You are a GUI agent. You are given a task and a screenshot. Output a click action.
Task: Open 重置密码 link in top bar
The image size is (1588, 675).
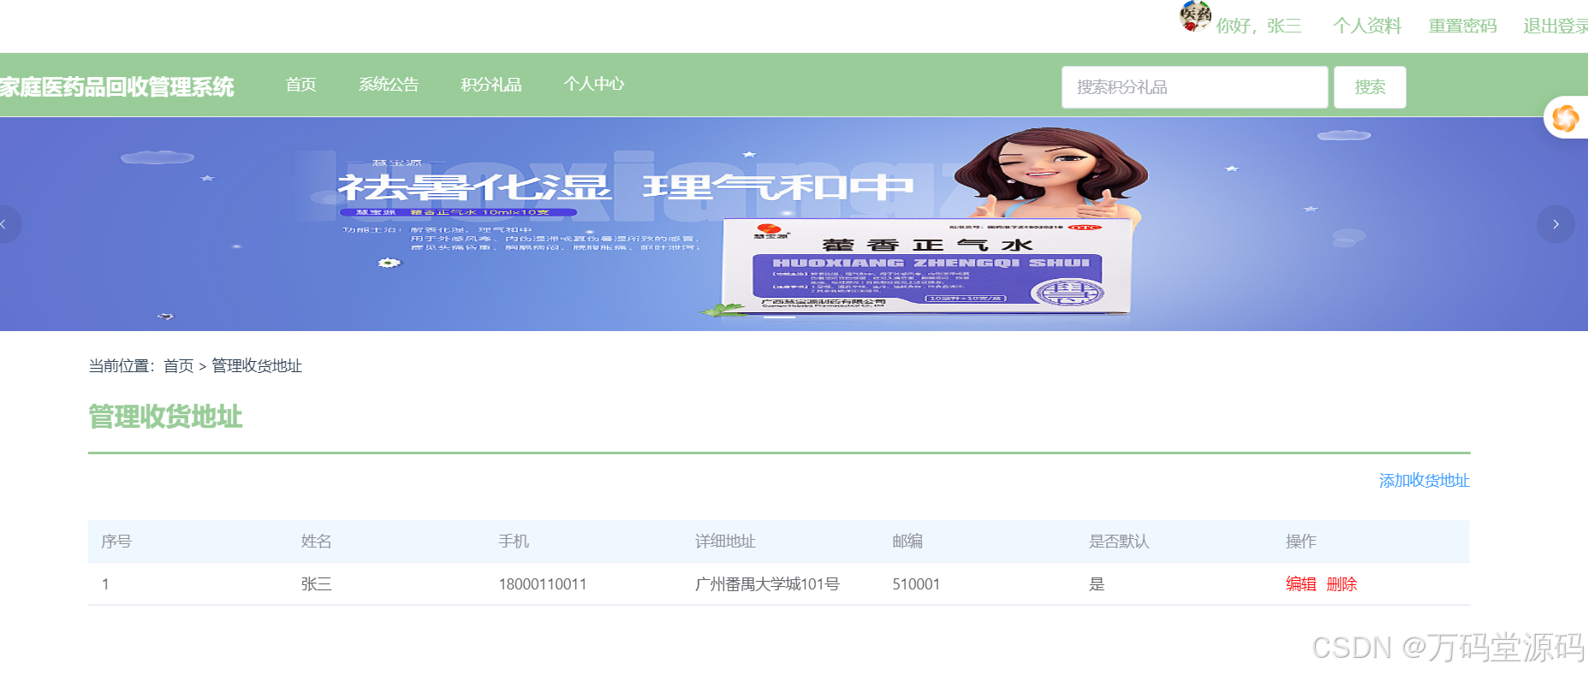point(1463,26)
